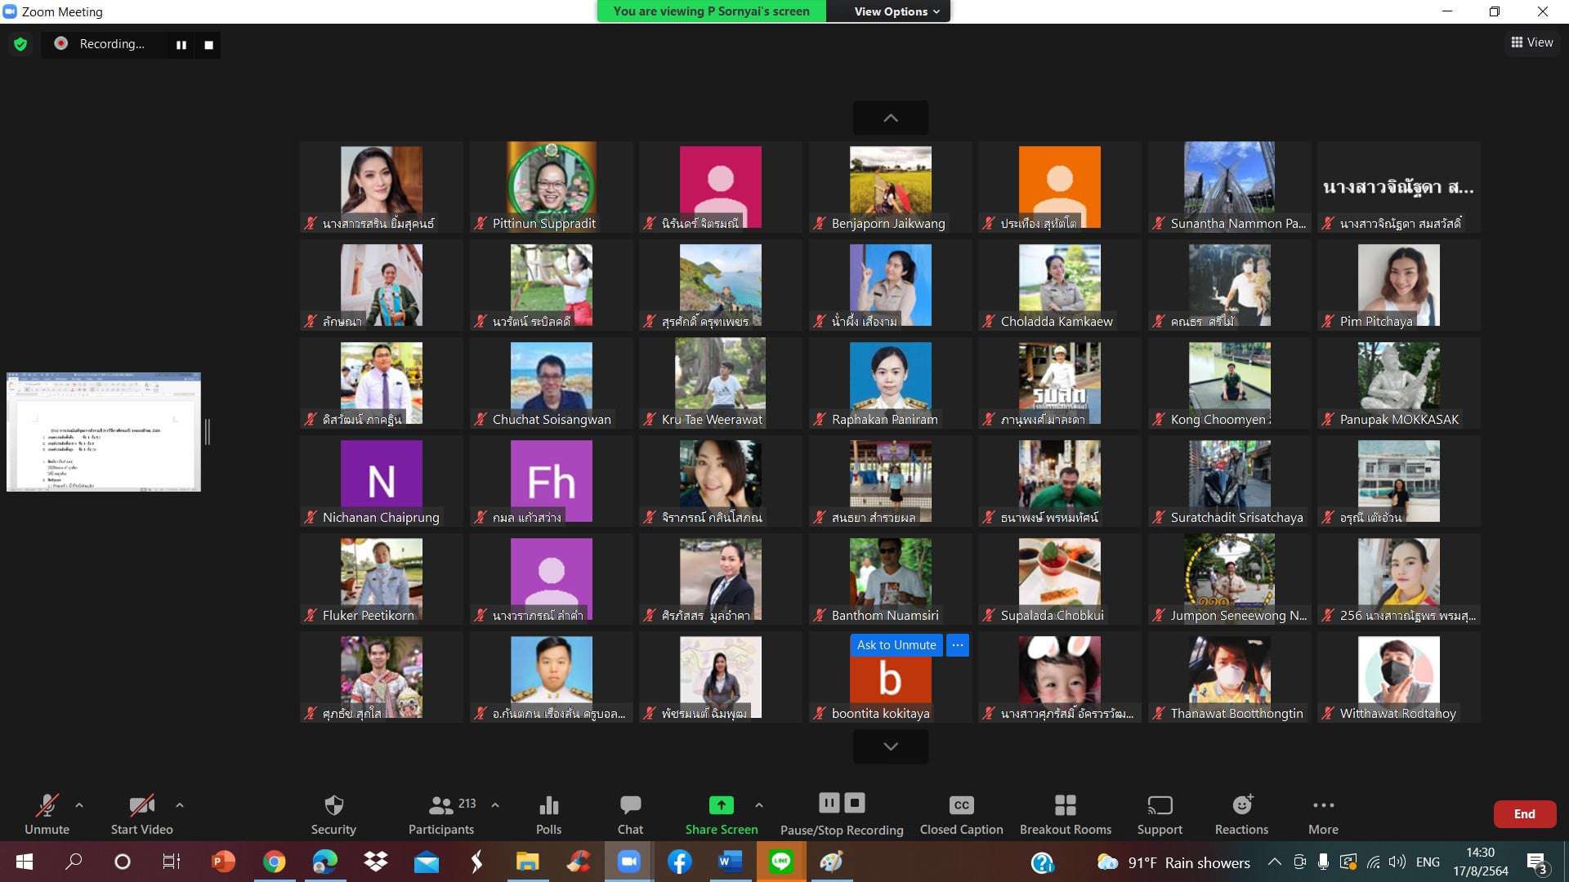
Task: Click the green encryption shield icon
Action: 20,44
